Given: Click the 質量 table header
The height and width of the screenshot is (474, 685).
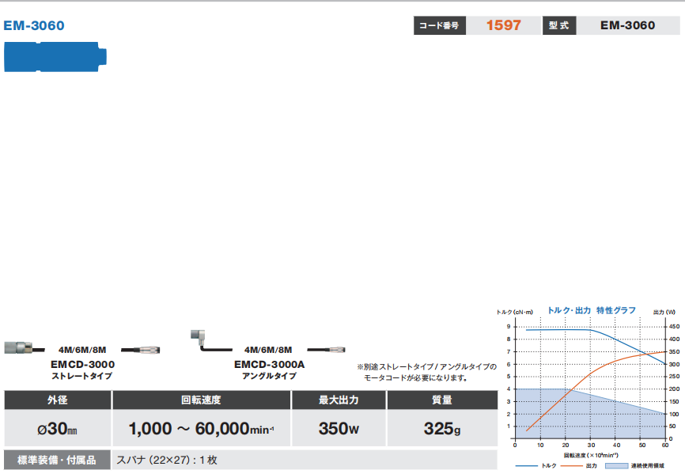Looking at the screenshot, I should pyautogui.click(x=442, y=400).
